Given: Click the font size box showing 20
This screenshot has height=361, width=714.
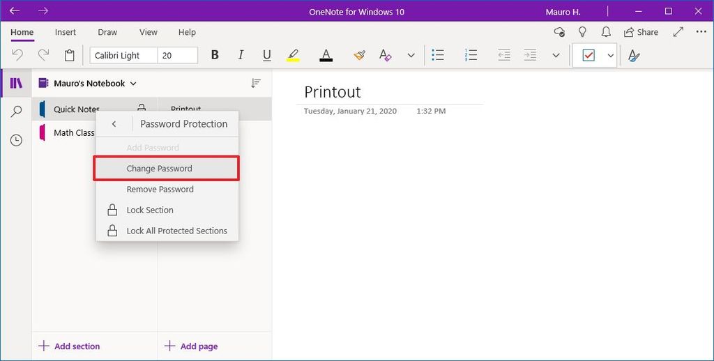Looking at the screenshot, I should pos(178,56).
